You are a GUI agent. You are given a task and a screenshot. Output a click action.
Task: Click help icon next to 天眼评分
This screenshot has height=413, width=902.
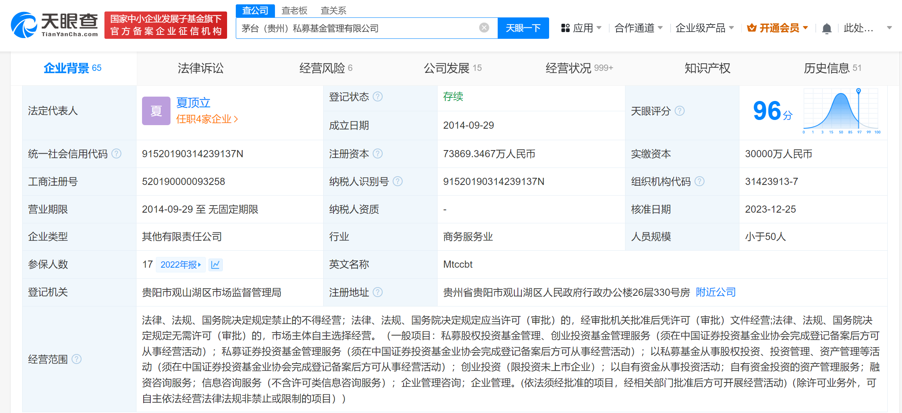tap(680, 111)
